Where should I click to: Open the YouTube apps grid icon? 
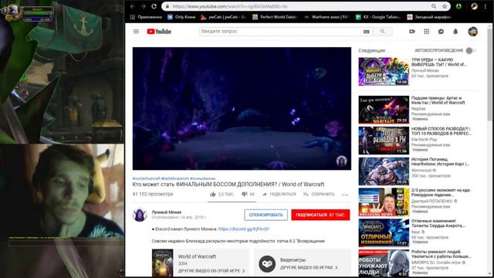click(427, 32)
